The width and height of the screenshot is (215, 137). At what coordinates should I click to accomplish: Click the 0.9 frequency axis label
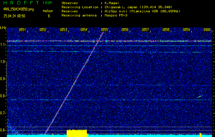tap(3, 79)
